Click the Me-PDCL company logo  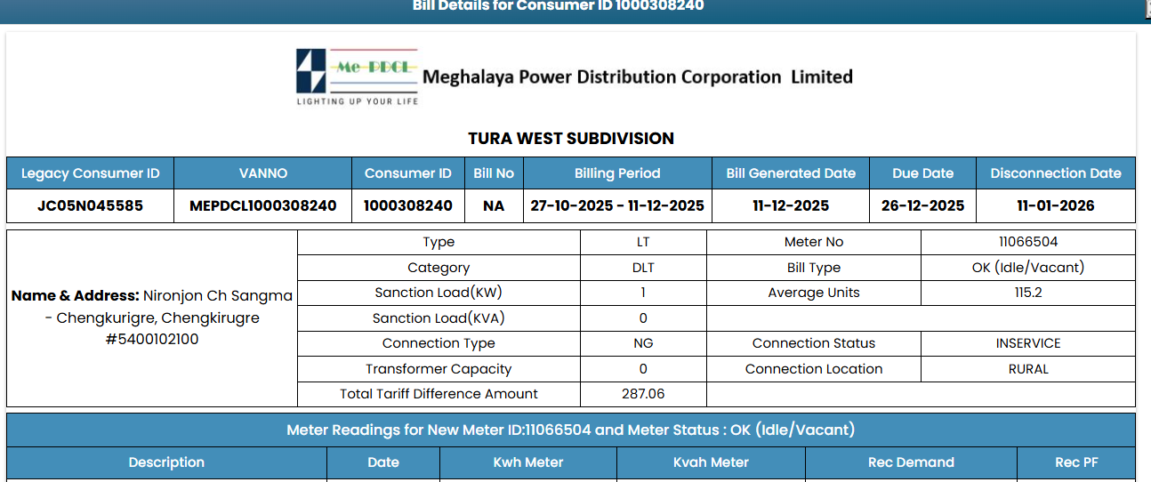tap(357, 76)
